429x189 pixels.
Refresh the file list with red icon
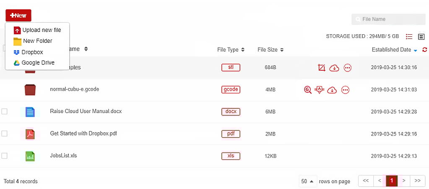[x=425, y=50]
